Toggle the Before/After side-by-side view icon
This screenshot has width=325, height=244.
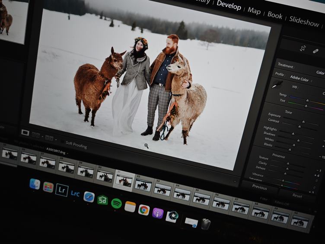click(35, 135)
